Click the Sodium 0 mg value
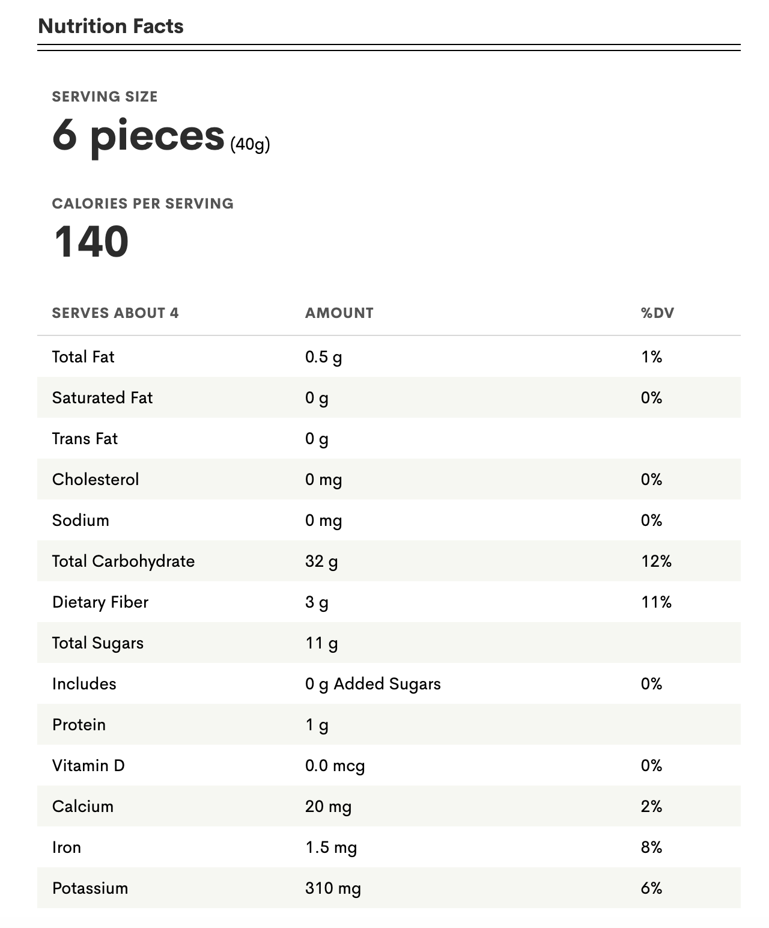This screenshot has width=769, height=928. click(323, 520)
